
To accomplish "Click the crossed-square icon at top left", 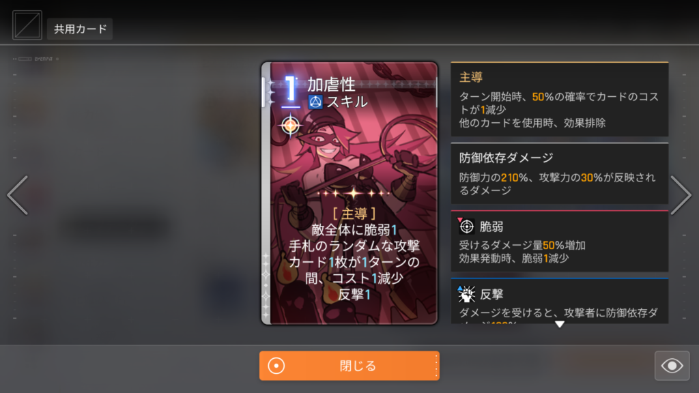I will click(27, 25).
